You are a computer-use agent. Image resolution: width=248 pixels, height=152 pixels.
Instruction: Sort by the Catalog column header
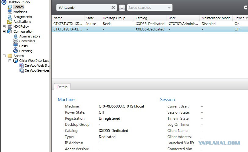point(150,18)
